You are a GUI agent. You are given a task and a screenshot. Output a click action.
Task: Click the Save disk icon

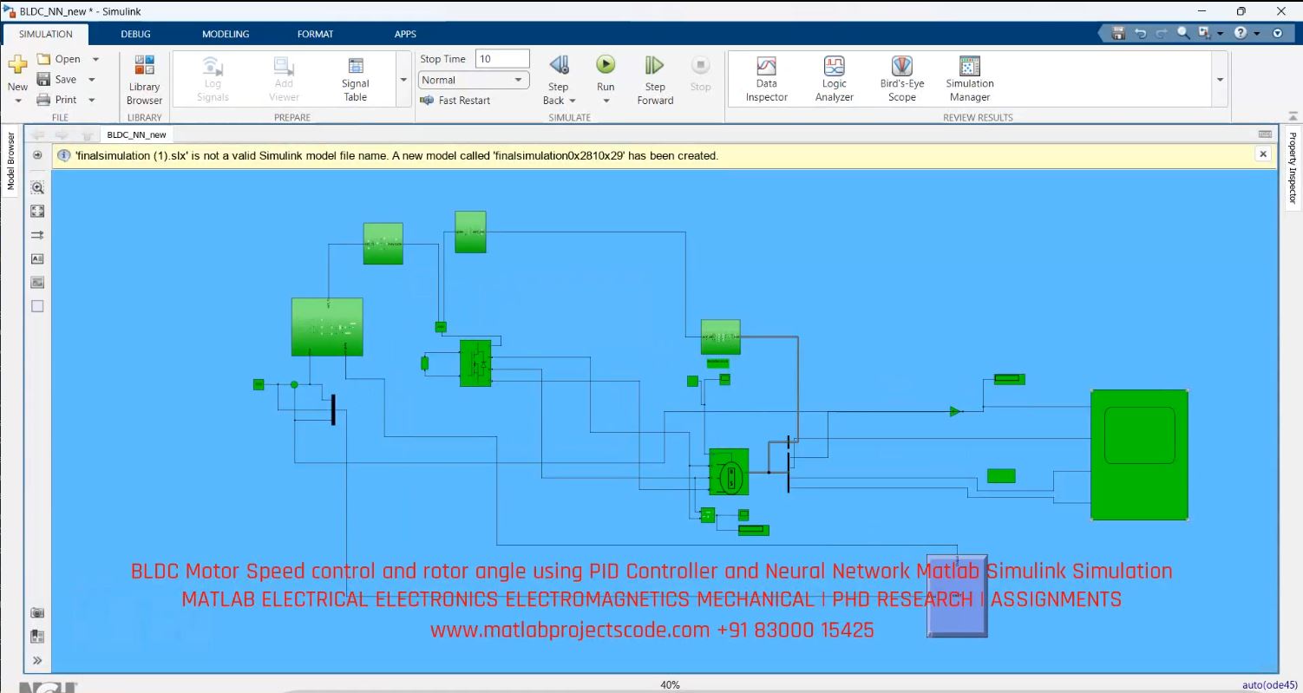[x=44, y=79]
